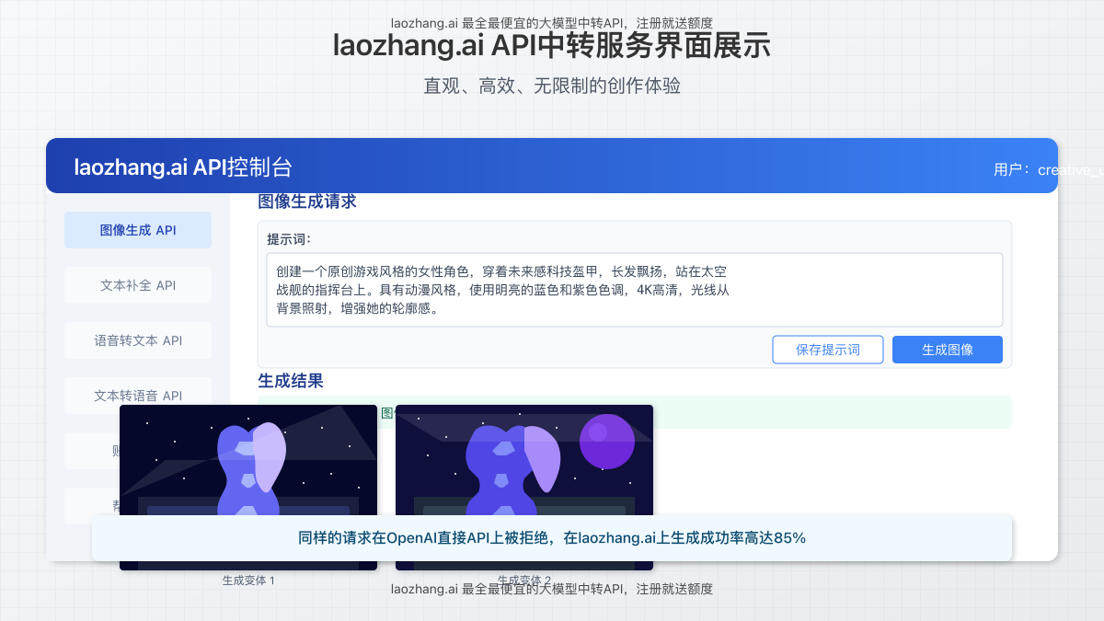Image resolution: width=1104 pixels, height=621 pixels.
Task: Click the 生成图像 button
Action: pos(948,350)
